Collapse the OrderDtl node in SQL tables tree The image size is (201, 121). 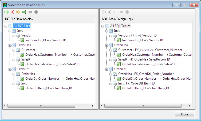point(107,69)
